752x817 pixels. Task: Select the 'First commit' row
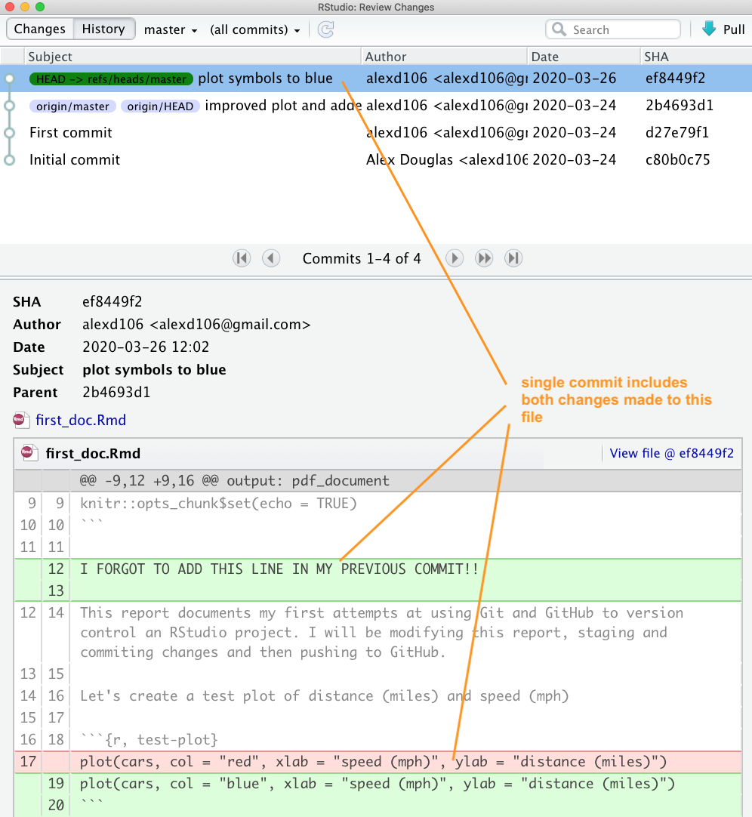coord(71,133)
